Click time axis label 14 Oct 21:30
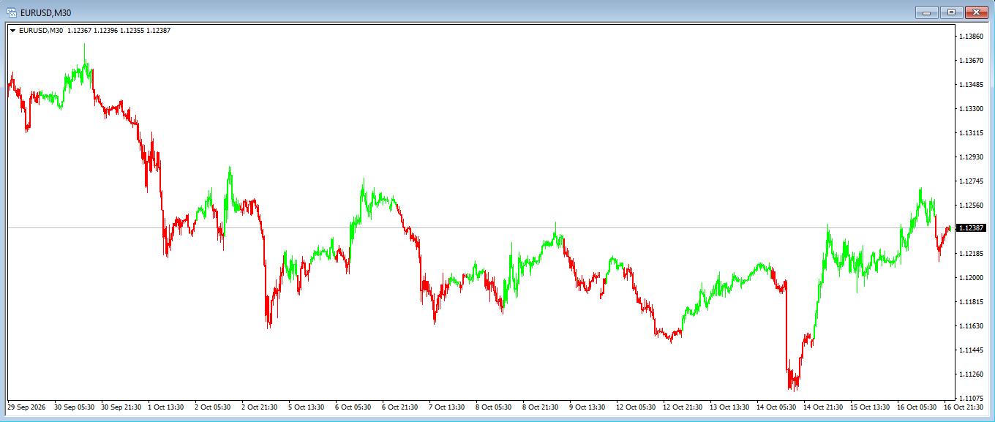The image size is (995, 422). point(824,407)
